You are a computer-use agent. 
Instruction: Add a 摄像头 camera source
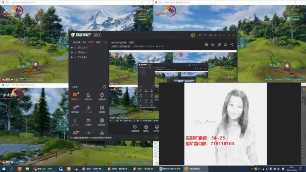coord(146,128)
